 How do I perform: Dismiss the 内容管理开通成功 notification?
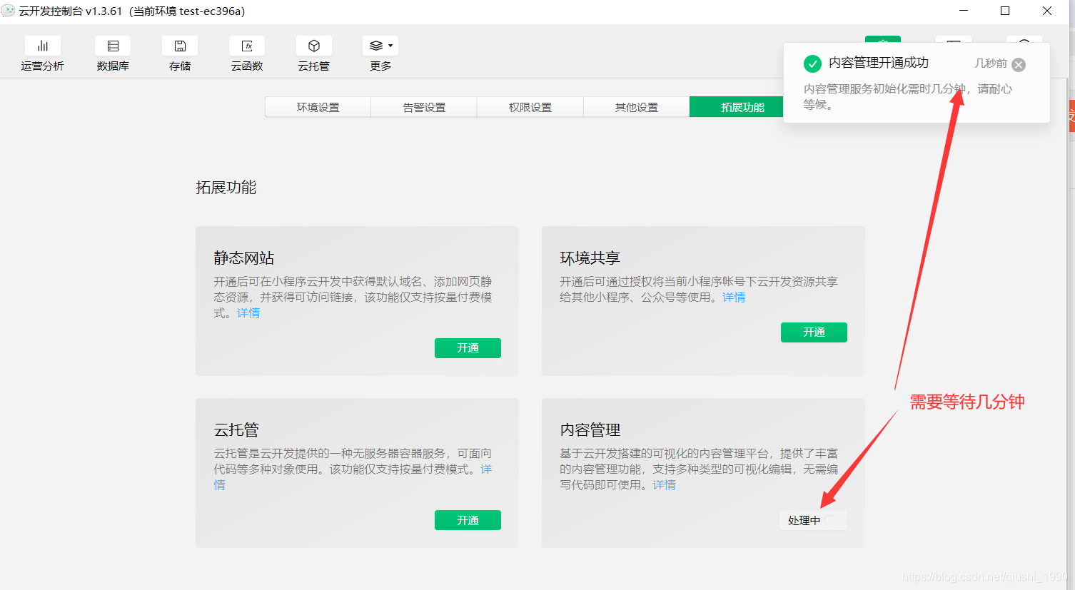(1019, 65)
